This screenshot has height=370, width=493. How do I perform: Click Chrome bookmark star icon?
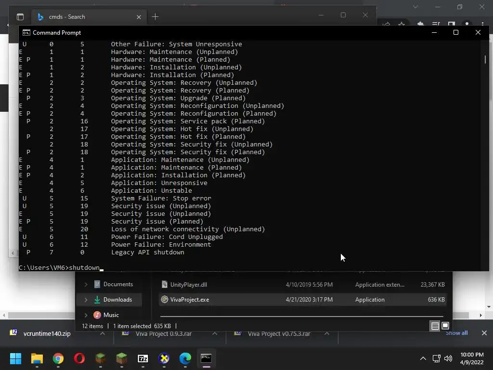402,24
